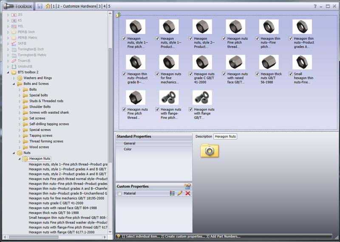340x242 pixels.
Task: Uncheck Hexagon nuts for fine mechanics checkbox
Action: [157, 74]
